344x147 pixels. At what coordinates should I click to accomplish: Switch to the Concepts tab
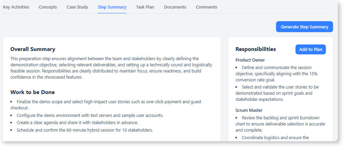pyautogui.click(x=48, y=7)
